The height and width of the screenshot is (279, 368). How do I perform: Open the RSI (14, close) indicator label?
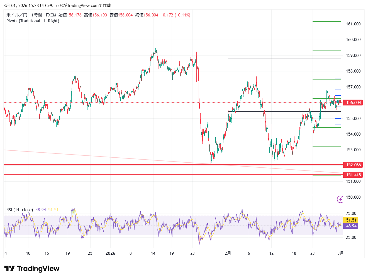click(20, 210)
